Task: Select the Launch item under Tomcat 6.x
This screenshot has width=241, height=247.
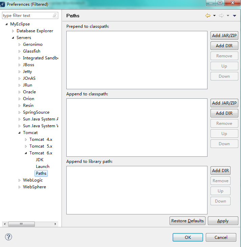Action: coord(43,167)
